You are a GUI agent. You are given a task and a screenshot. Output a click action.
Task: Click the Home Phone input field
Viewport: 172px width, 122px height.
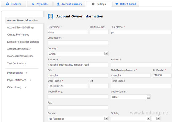(141, 86)
